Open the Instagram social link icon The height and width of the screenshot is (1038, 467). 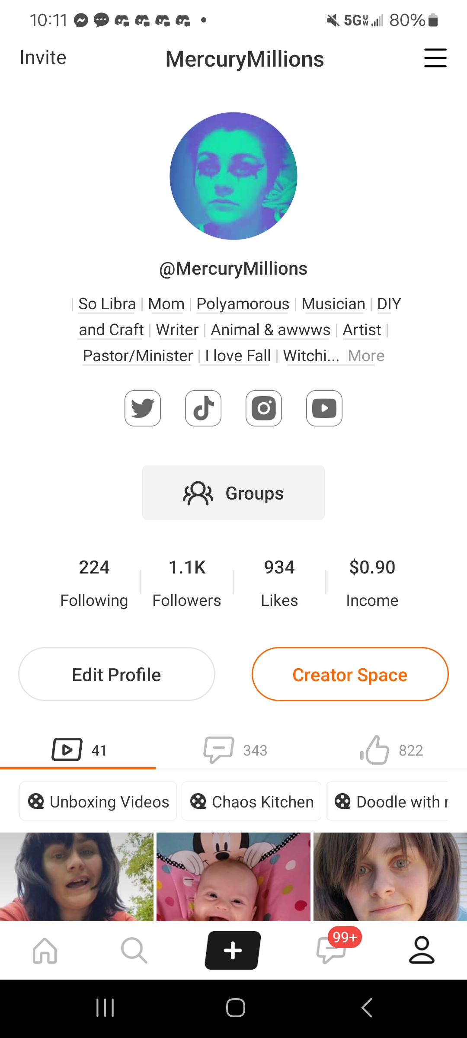point(264,408)
